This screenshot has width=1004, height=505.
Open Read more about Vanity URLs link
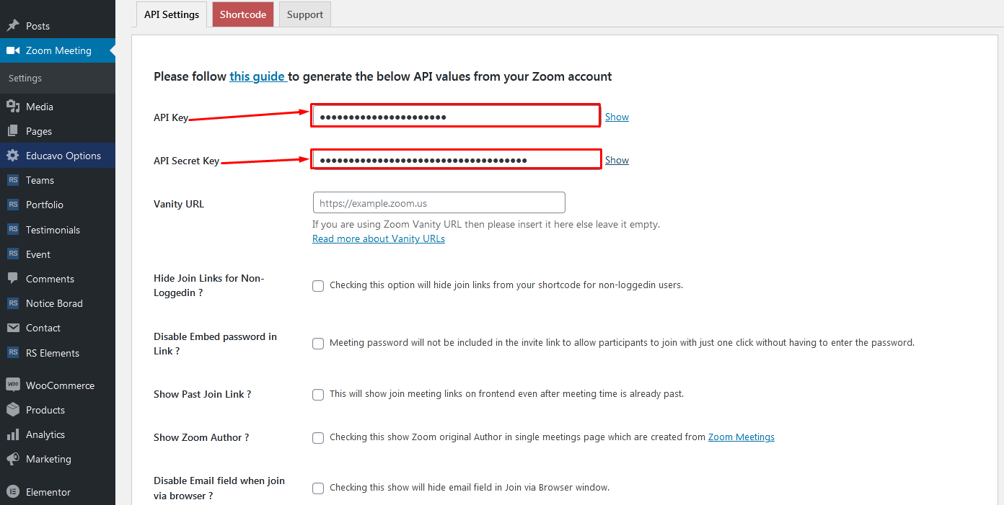tap(379, 238)
